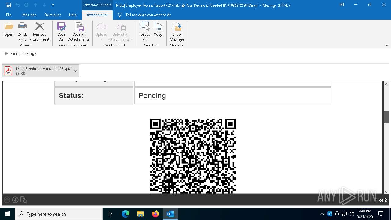Click the Pending status cell

(233, 96)
